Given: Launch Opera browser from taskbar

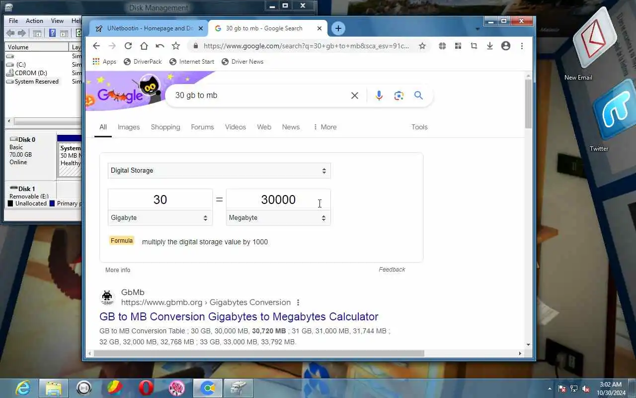Looking at the screenshot, I should (146, 388).
